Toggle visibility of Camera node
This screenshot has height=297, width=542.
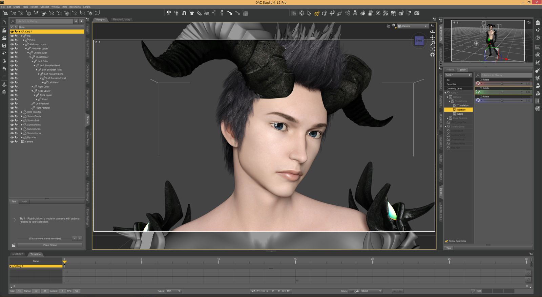coord(12,141)
